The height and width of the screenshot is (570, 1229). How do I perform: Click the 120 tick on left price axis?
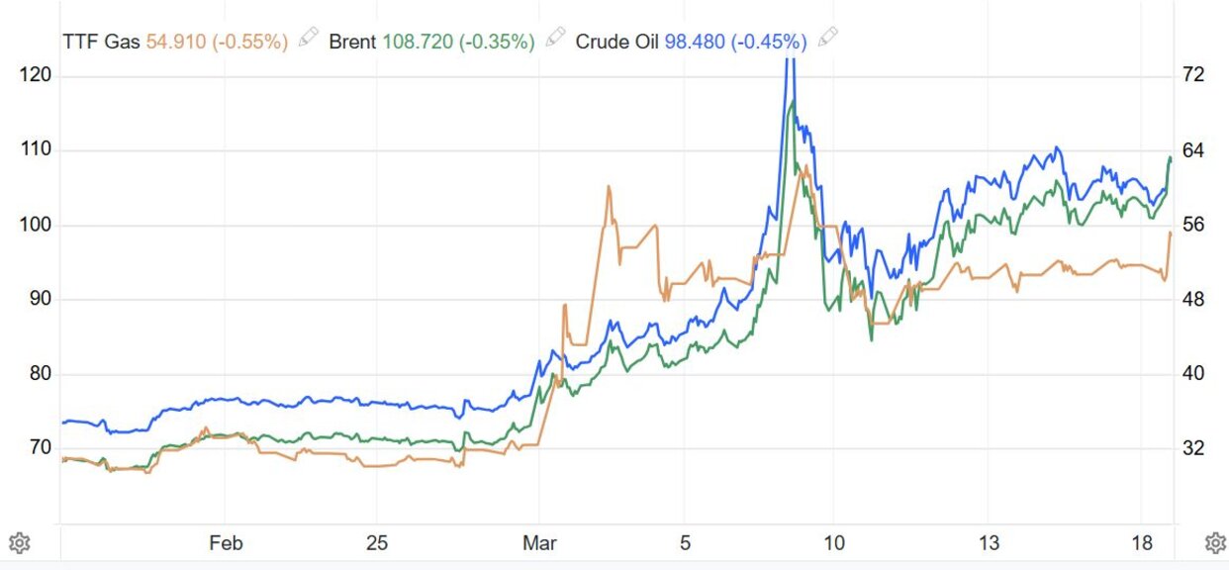click(36, 76)
